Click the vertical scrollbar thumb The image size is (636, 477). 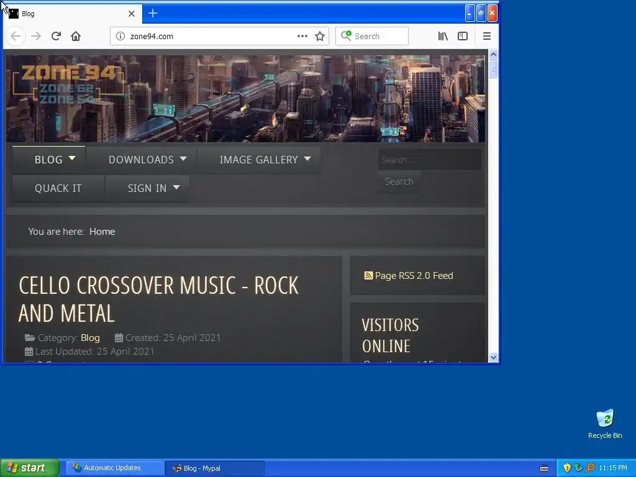point(493,68)
